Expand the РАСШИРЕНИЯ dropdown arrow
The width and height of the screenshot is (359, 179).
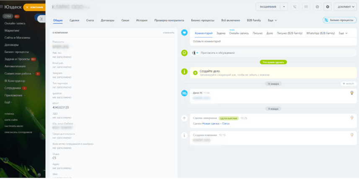[x=284, y=7]
